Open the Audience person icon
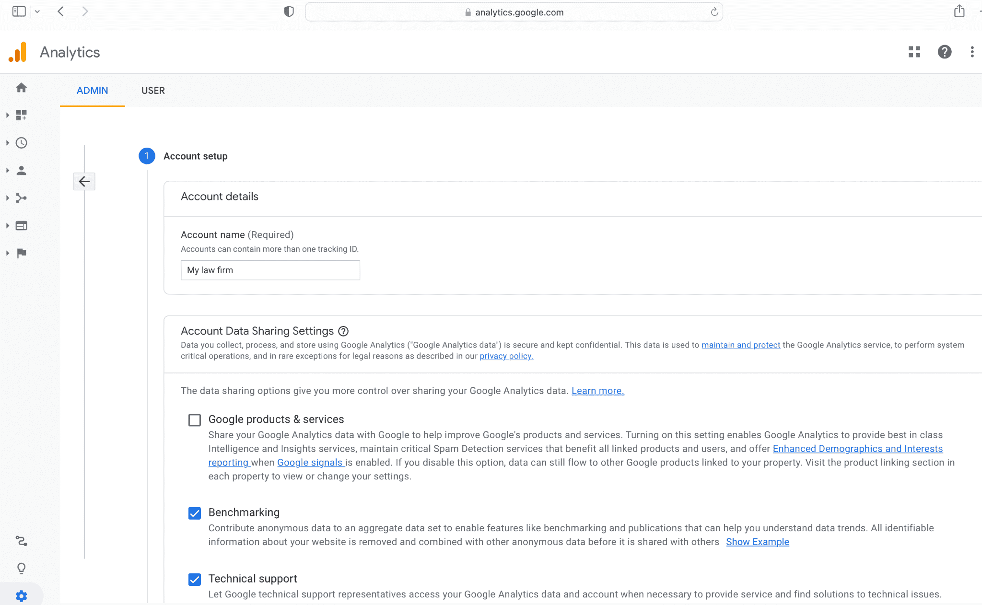The image size is (982, 605). pyautogui.click(x=21, y=170)
